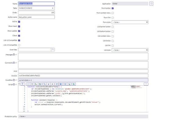Enable List banner button checkbox
Screen dimensions: 174x120
coord(113,27)
